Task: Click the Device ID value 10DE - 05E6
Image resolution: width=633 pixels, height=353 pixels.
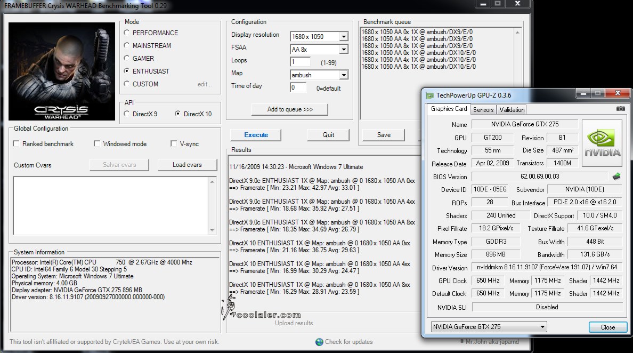Action: [x=490, y=189]
